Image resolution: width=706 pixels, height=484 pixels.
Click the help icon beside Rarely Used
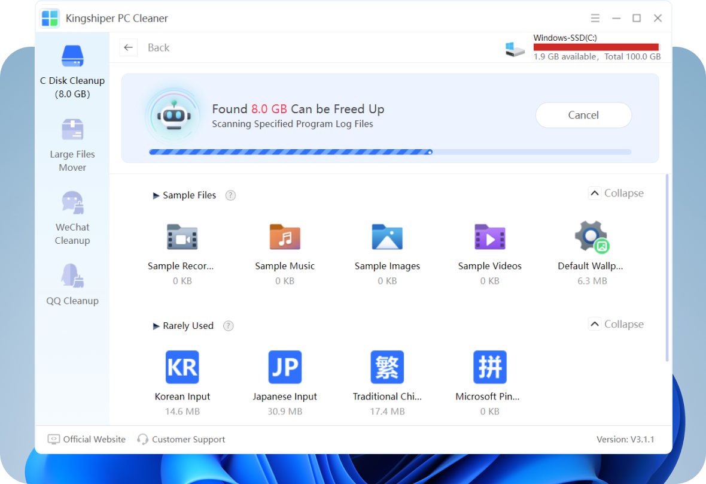228,326
